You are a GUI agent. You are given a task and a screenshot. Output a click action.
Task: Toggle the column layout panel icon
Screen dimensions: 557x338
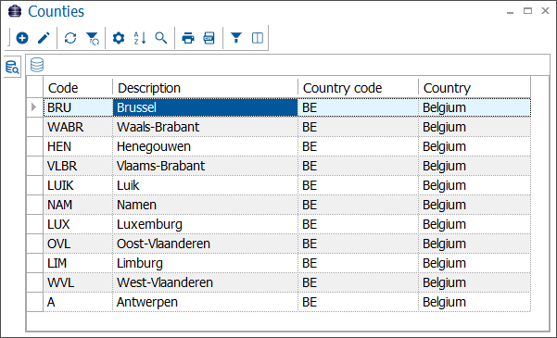pyautogui.click(x=258, y=38)
